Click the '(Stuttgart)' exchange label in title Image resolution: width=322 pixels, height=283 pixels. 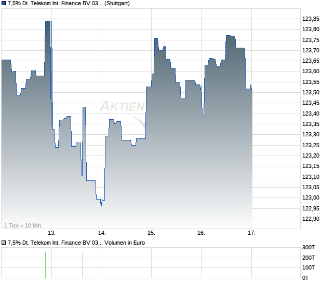click(117, 4)
